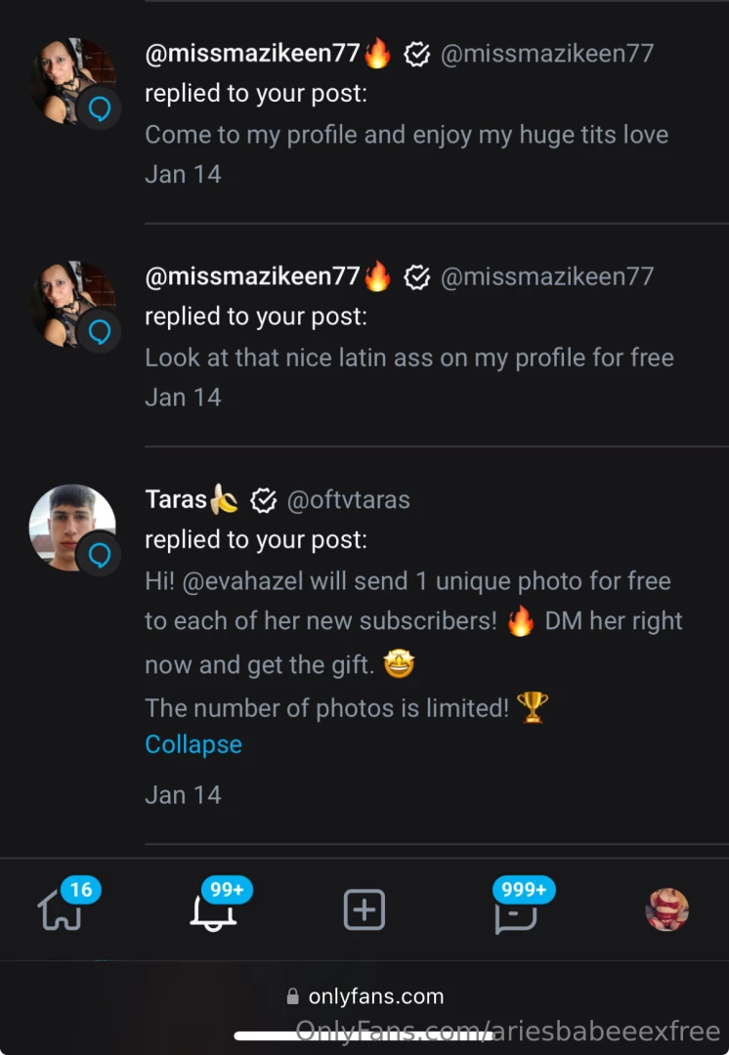729x1055 pixels.
Task: Open the profile avatar in bottom bar
Action: [667, 909]
